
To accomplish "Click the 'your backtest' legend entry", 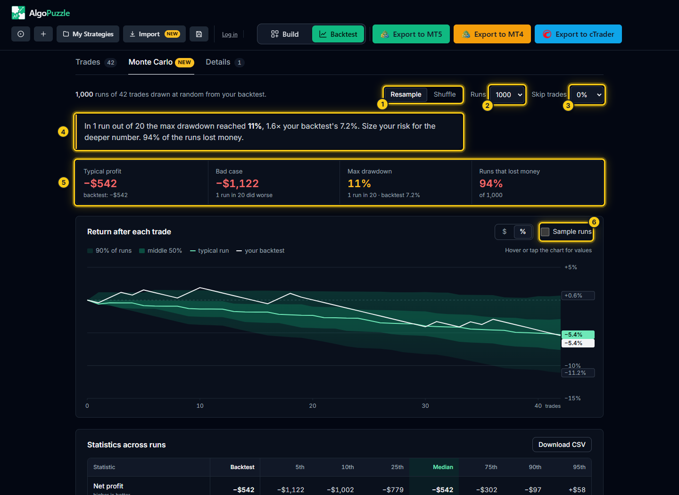I will [260, 251].
